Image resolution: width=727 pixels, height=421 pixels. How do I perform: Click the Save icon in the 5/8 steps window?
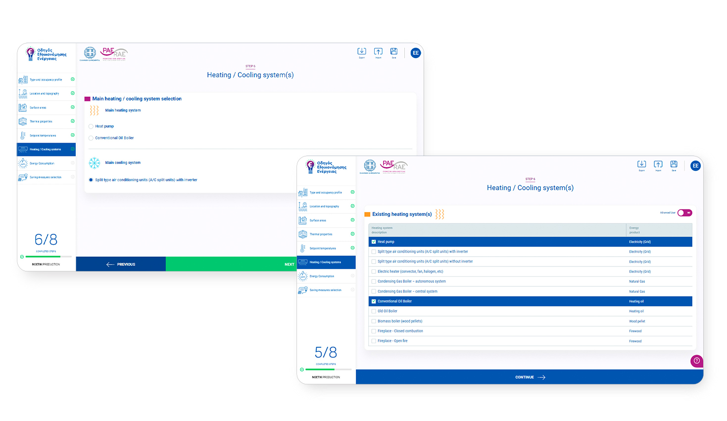pyautogui.click(x=674, y=164)
